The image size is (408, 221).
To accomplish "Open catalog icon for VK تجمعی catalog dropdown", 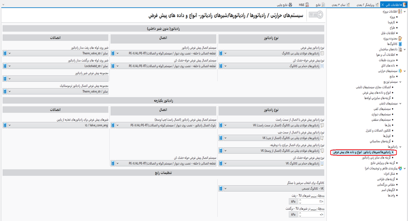I will [221, 188].
